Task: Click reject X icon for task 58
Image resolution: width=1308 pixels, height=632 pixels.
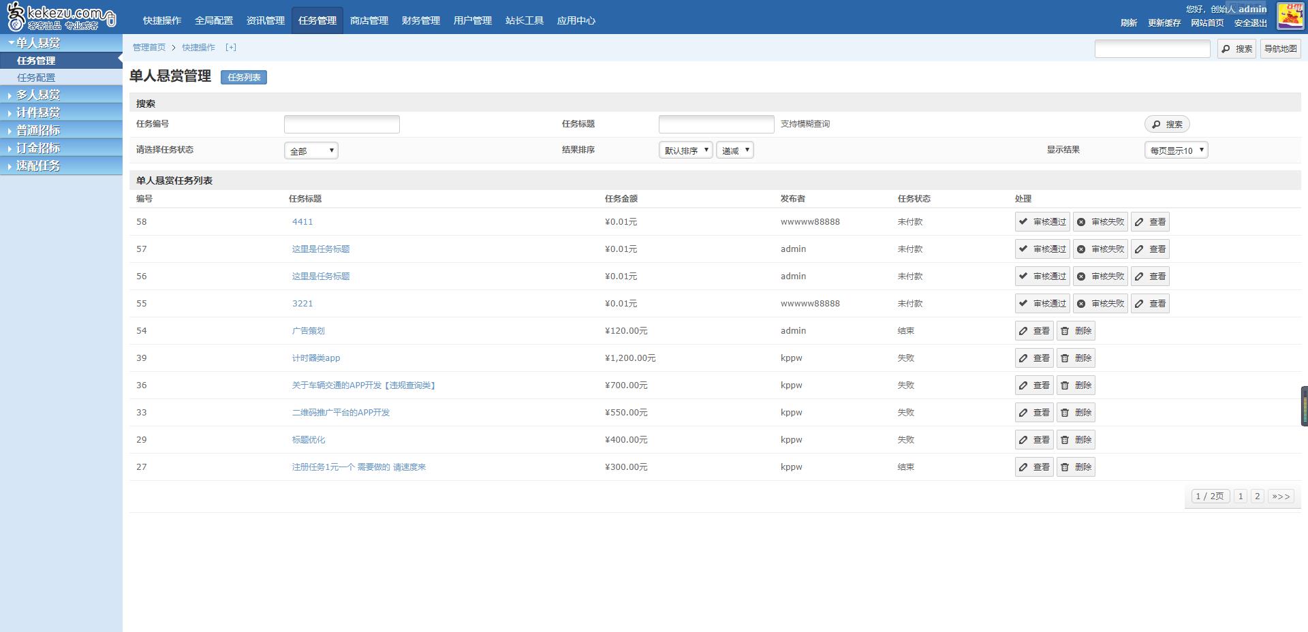Action: (1081, 222)
